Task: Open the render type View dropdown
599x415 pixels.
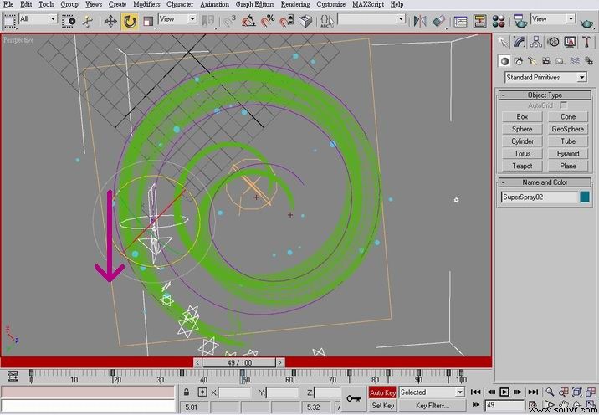Action: pyautogui.click(x=553, y=18)
